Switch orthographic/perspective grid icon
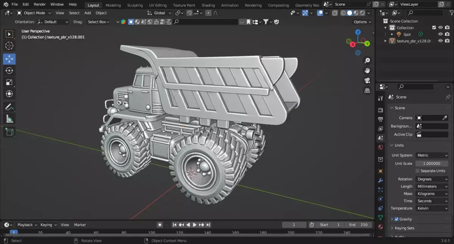Viewport: 454px width, 244px height. click(367, 91)
